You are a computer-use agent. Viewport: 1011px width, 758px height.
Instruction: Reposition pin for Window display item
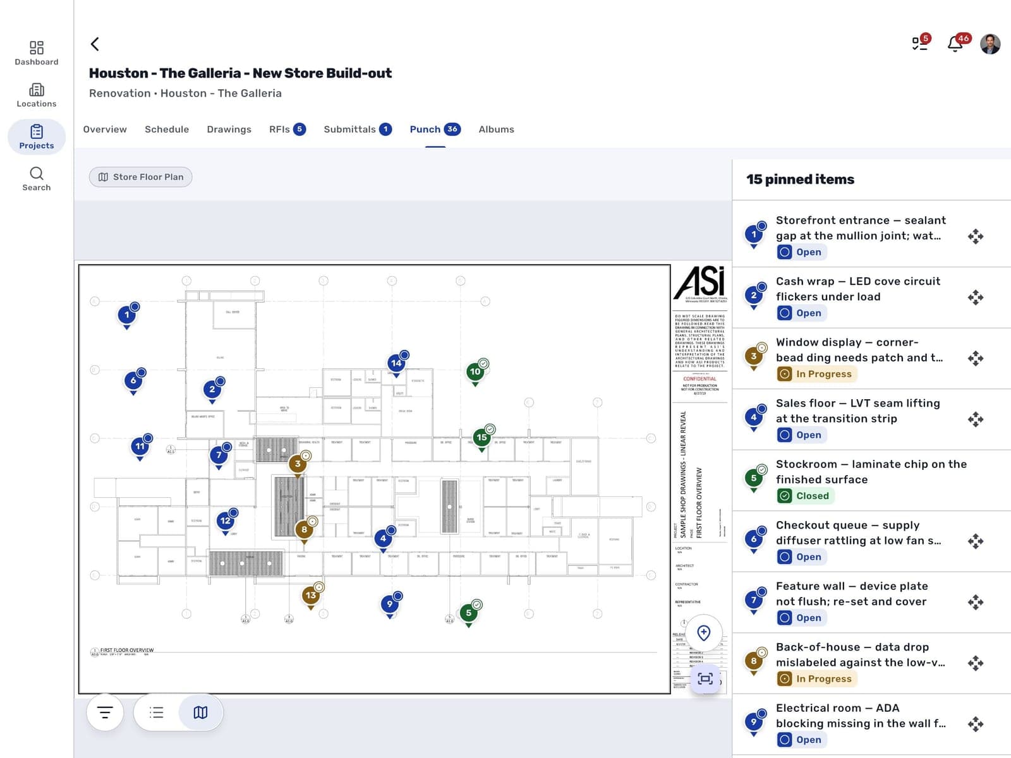[x=976, y=358]
